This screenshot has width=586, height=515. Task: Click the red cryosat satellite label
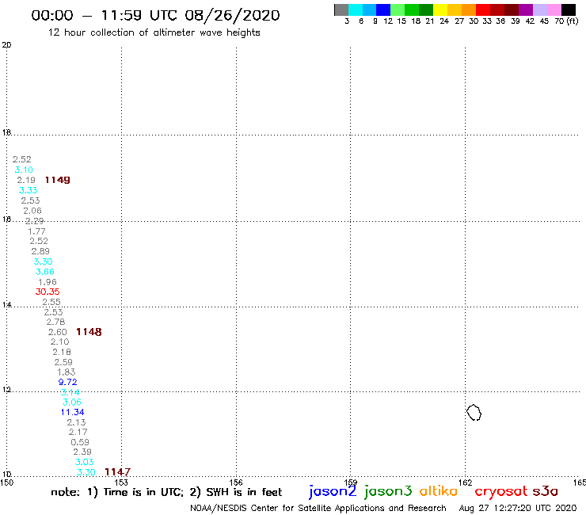[501, 492]
